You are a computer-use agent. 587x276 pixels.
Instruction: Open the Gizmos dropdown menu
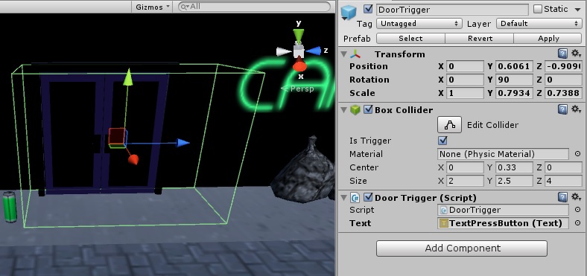[x=153, y=7]
